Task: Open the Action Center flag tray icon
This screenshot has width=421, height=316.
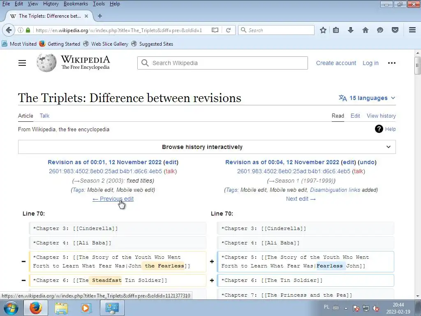Action: 356,308
